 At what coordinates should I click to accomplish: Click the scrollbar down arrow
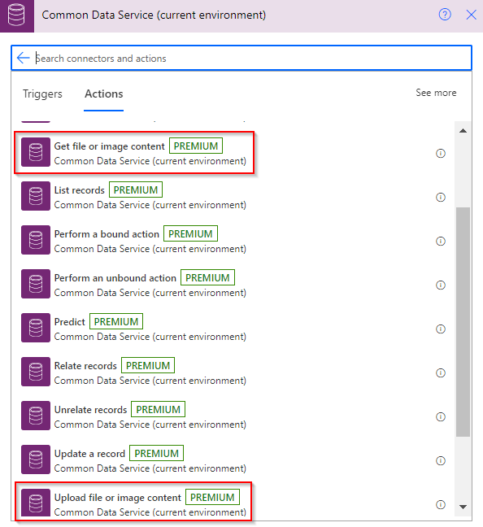point(463,507)
